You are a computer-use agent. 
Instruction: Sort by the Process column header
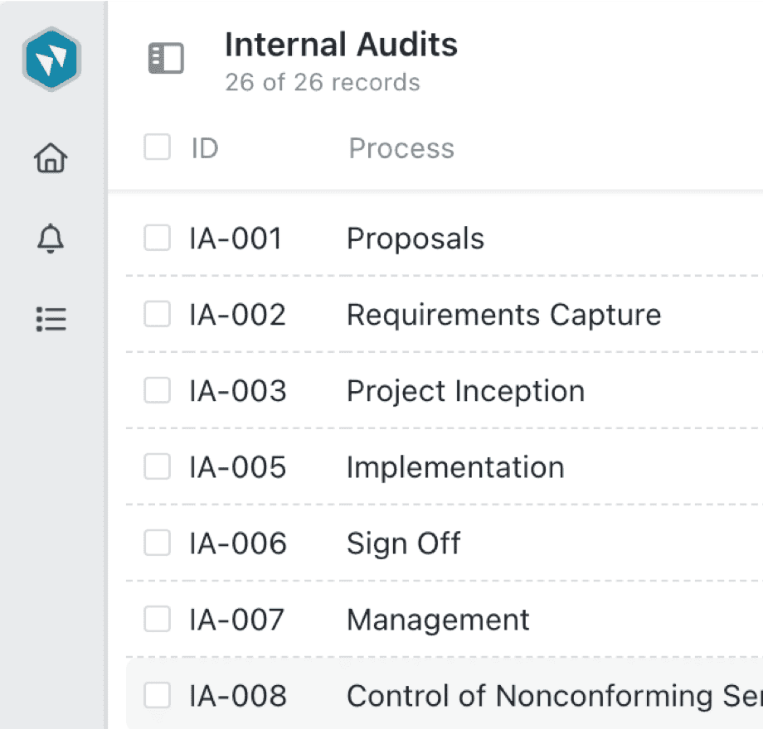(401, 148)
